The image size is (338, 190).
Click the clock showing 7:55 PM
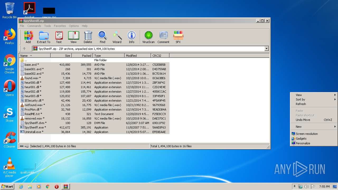(324, 187)
